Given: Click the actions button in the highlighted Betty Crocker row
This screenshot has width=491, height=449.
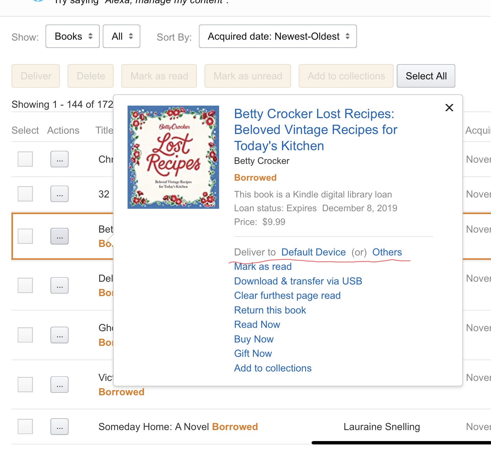Looking at the screenshot, I should [x=60, y=236].
